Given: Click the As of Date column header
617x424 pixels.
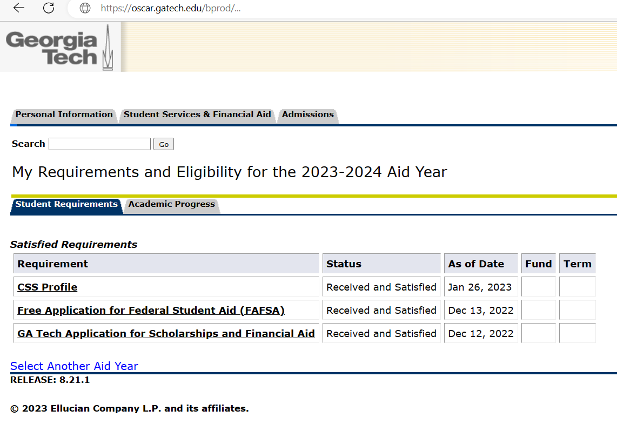Looking at the screenshot, I should click(475, 264).
